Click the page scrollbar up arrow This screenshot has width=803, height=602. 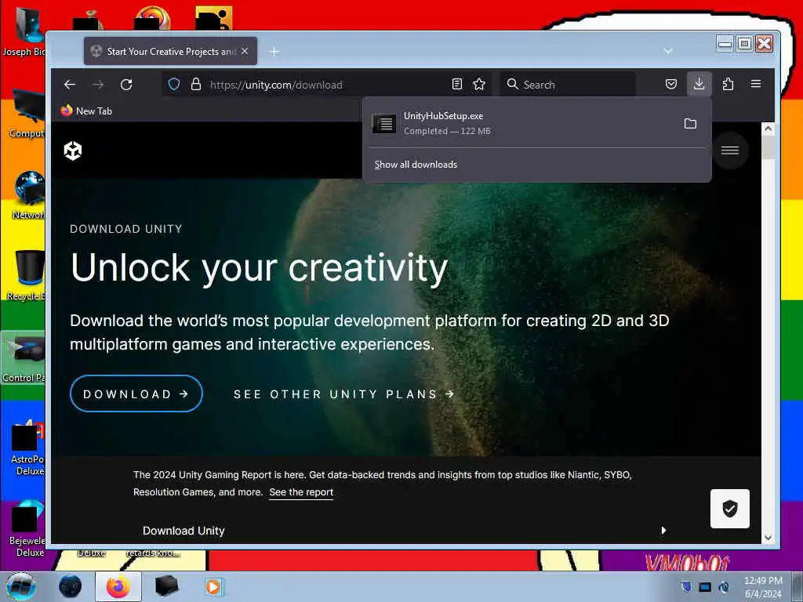pyautogui.click(x=768, y=129)
